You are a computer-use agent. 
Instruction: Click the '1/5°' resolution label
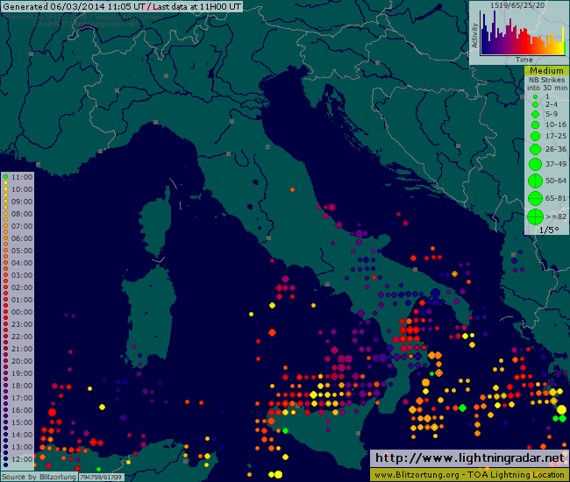(549, 230)
